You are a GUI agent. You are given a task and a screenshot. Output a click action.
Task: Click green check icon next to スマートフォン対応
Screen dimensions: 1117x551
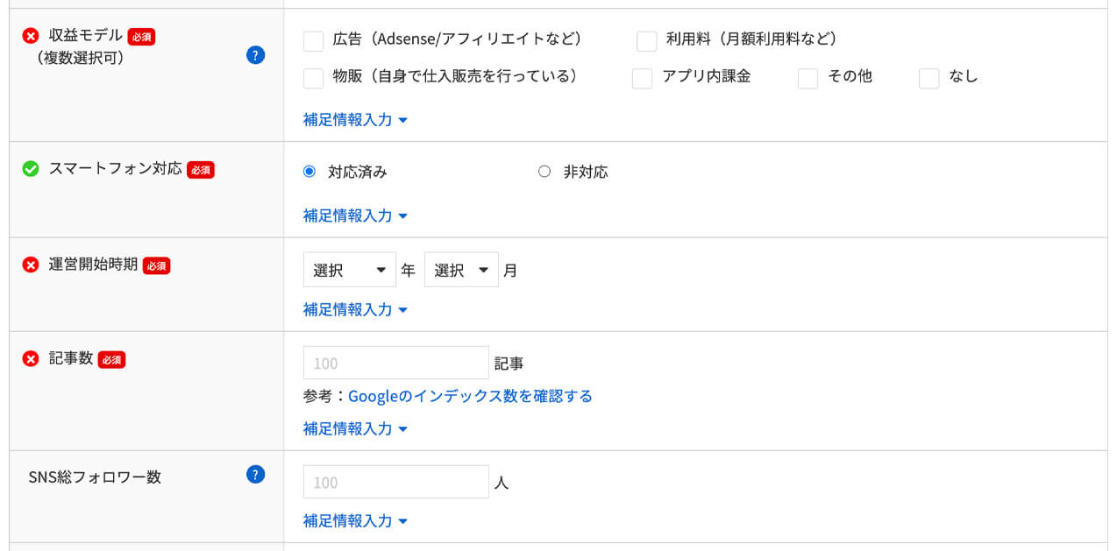point(31,169)
